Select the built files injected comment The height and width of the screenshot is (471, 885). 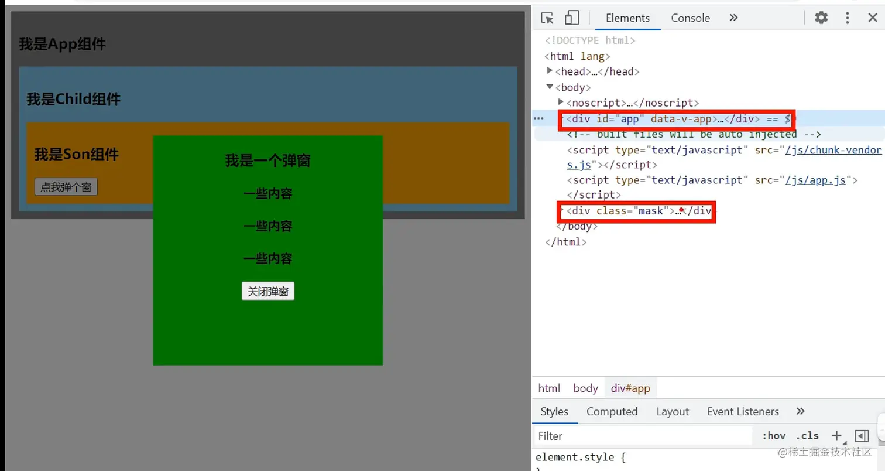coord(694,134)
